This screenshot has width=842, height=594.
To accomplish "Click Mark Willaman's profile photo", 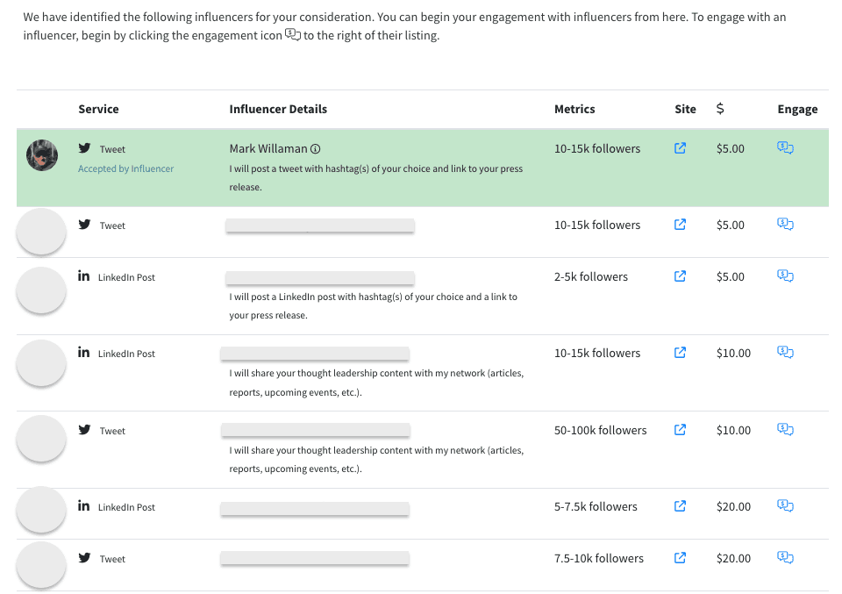I will (42, 155).
